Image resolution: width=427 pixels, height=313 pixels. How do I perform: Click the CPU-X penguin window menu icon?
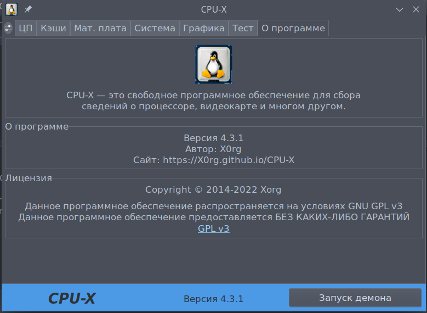point(11,9)
